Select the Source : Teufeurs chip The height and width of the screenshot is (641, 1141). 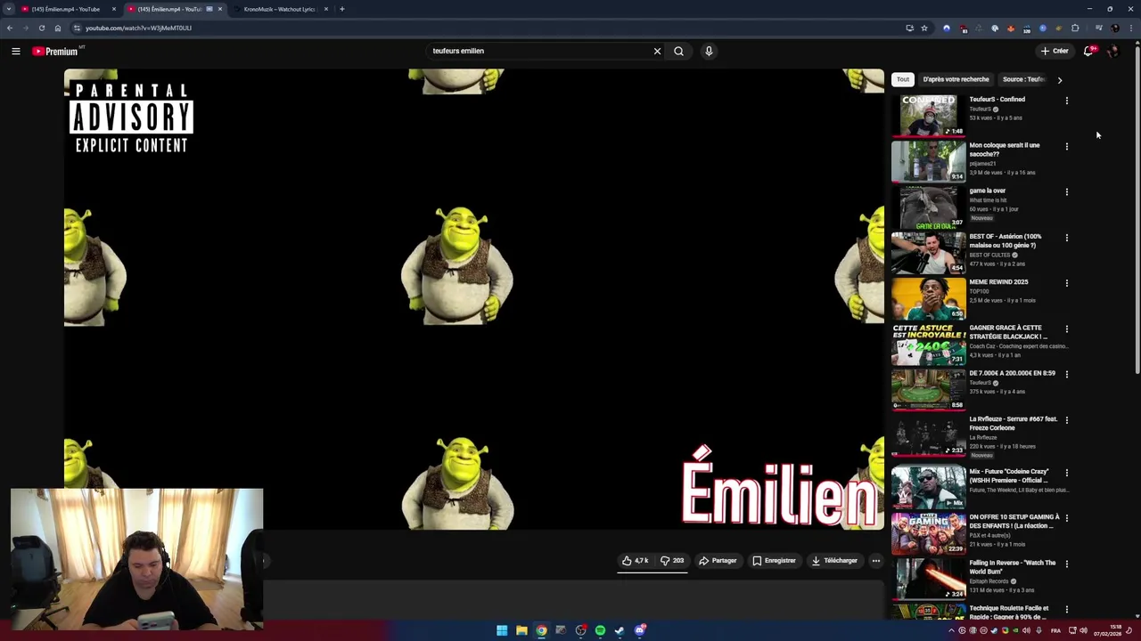(1022, 79)
